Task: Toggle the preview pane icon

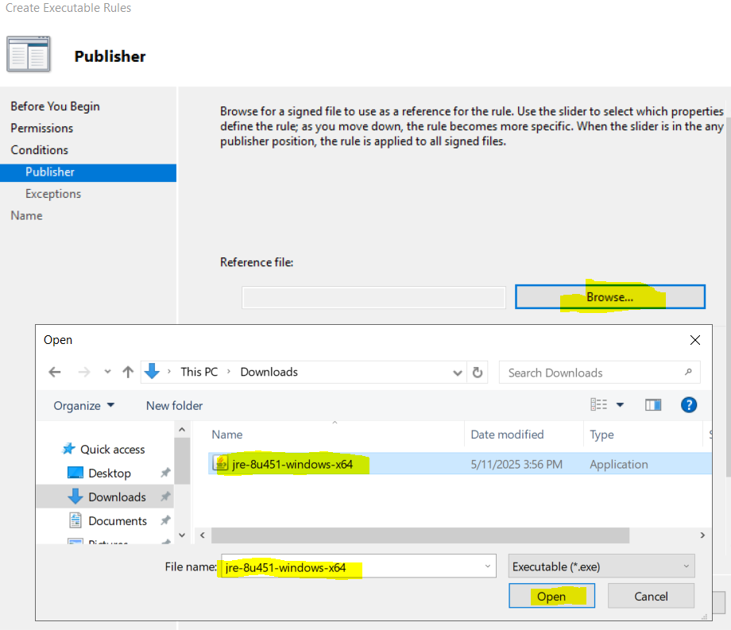Action: [x=652, y=405]
